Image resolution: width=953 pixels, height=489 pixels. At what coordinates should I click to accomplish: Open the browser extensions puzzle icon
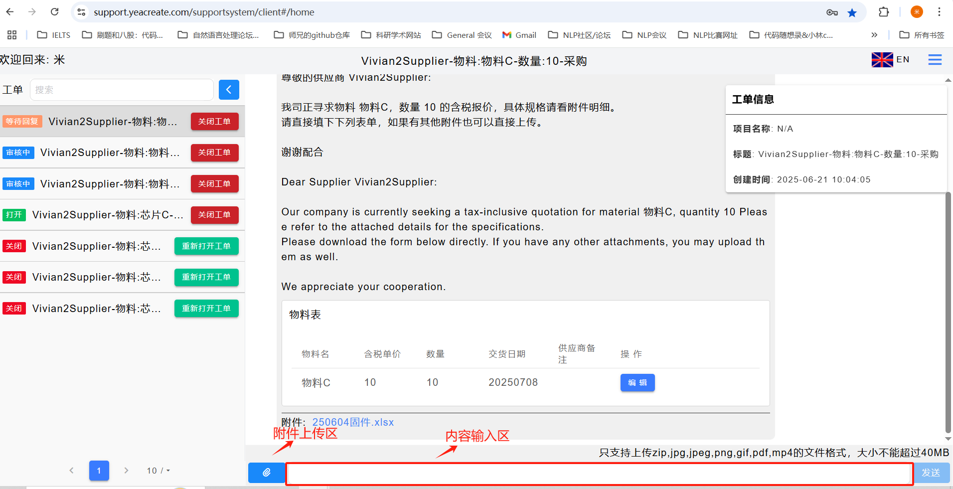(884, 12)
